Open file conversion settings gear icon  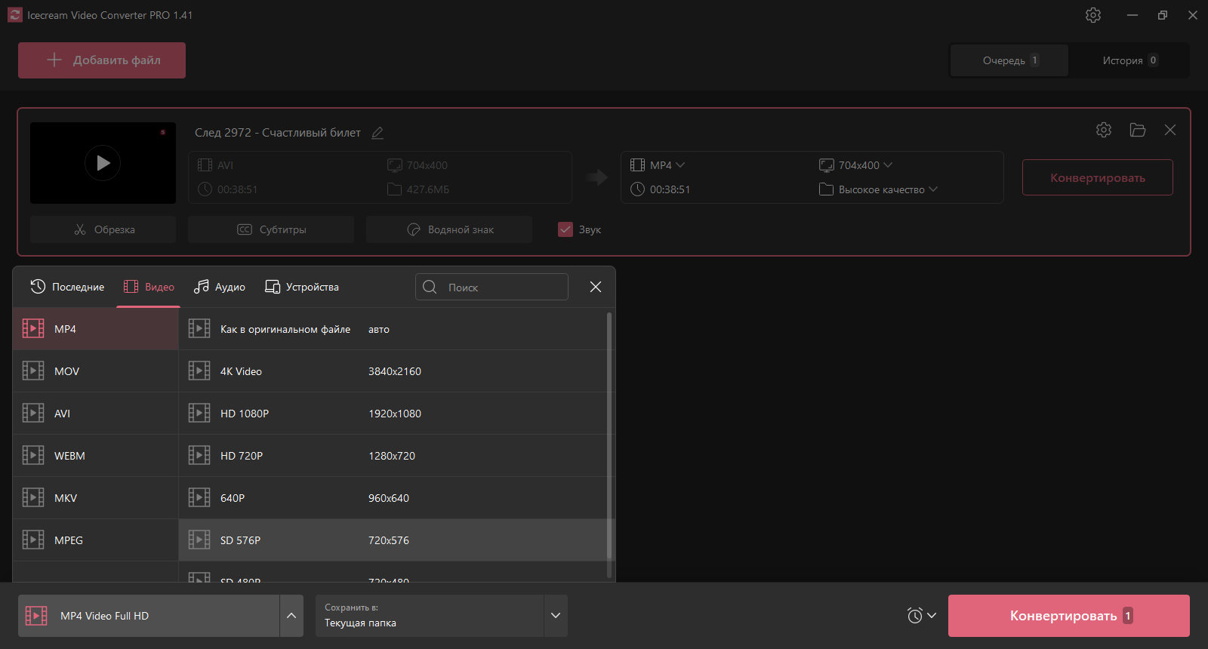coord(1104,130)
